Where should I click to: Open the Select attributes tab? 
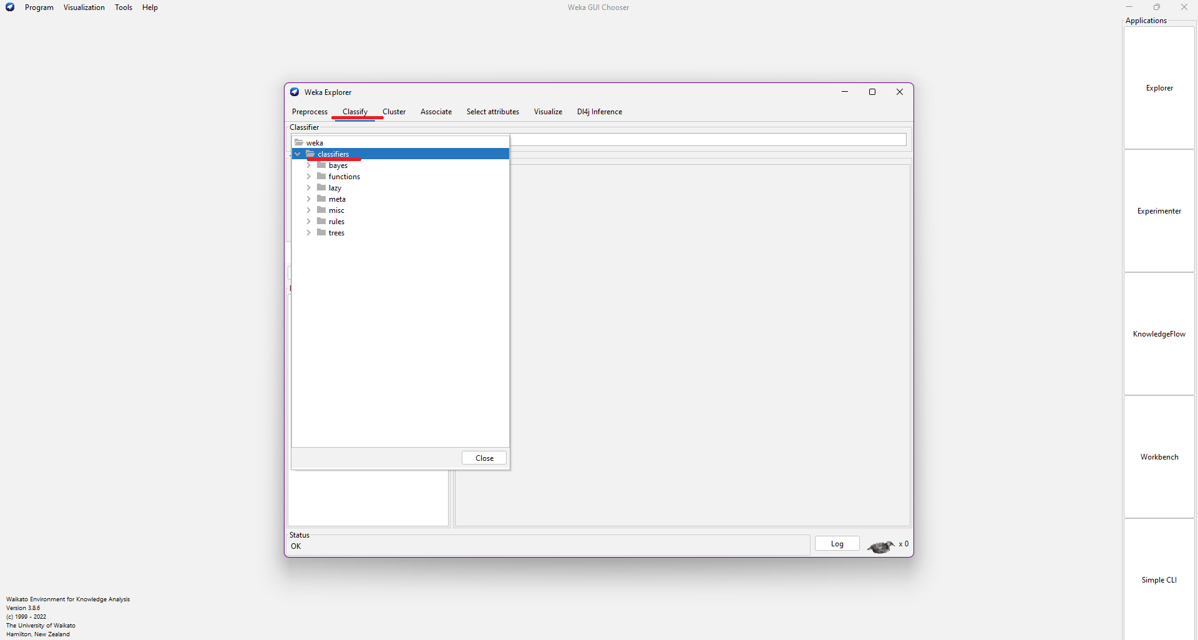pyautogui.click(x=492, y=112)
